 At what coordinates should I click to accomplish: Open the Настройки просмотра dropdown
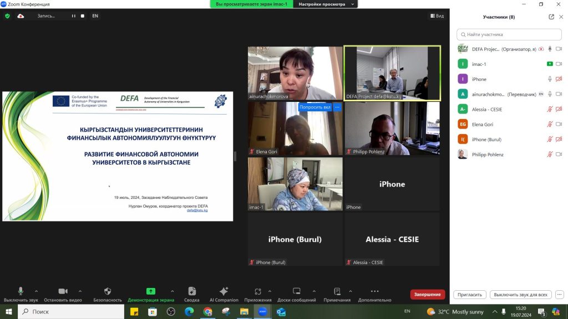(326, 4)
